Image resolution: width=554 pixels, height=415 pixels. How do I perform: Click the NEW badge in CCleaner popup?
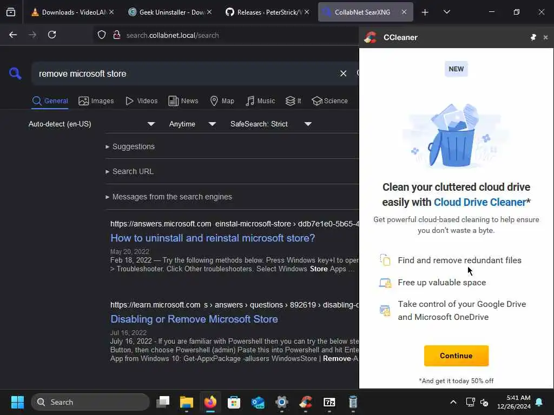point(456,69)
